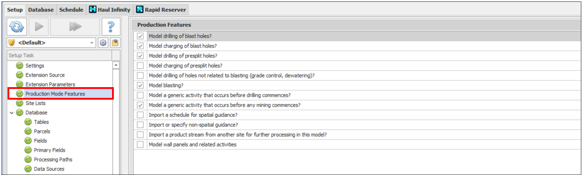The height and width of the screenshot is (175, 582).
Task: Collapse the Database tree node
Action: (11, 113)
